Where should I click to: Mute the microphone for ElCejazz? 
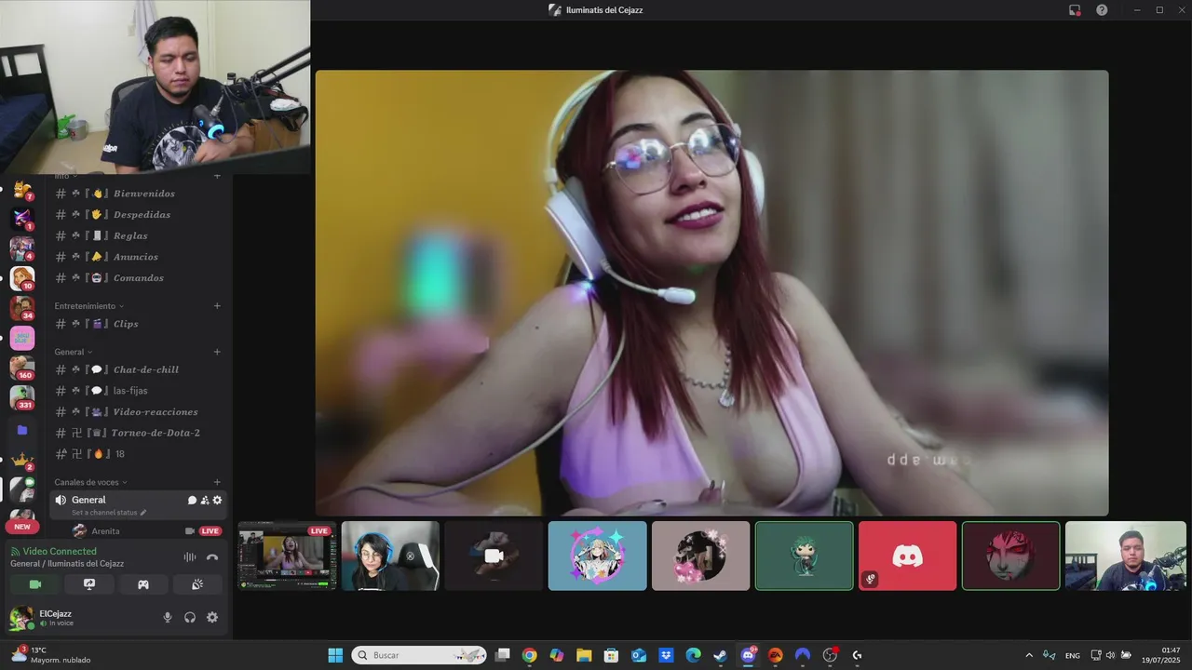coord(168,617)
